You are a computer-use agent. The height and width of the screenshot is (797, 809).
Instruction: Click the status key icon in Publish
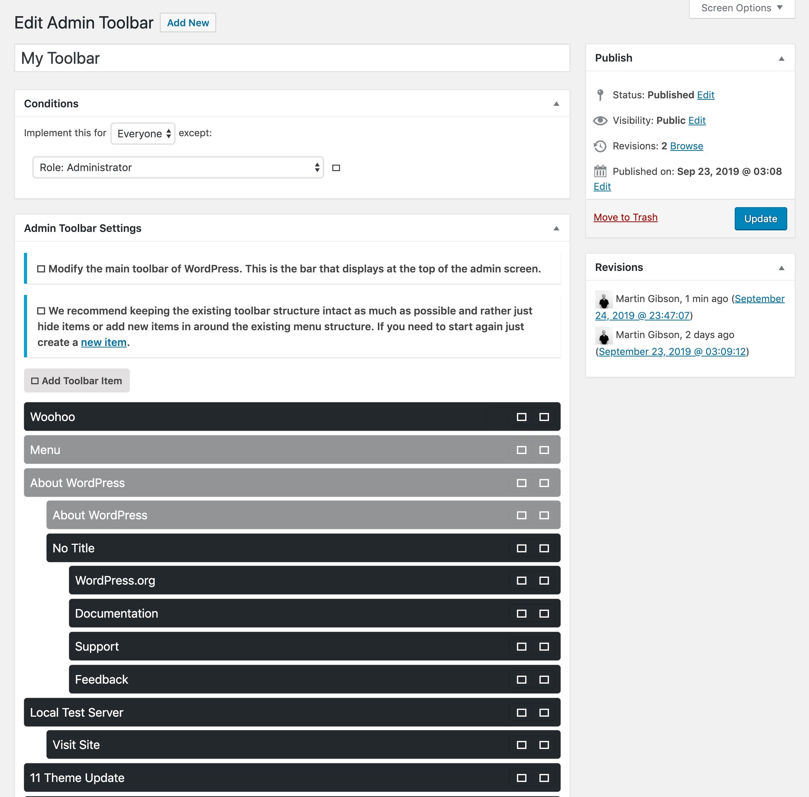click(x=600, y=95)
